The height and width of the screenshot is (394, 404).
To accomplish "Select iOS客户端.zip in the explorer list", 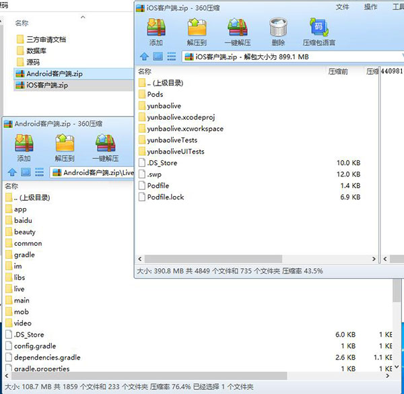I will (x=73, y=86).
